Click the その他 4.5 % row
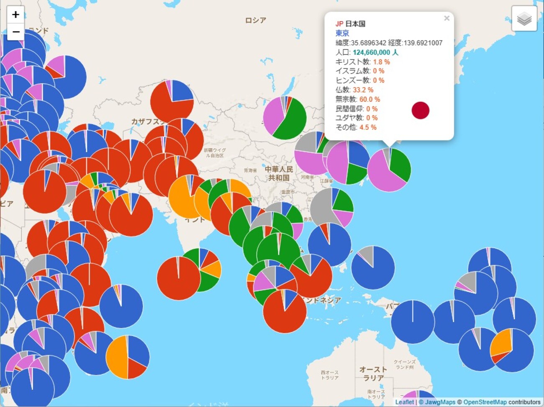 [x=356, y=127]
